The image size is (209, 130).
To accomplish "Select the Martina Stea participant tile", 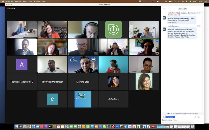I will (x=83, y=82).
